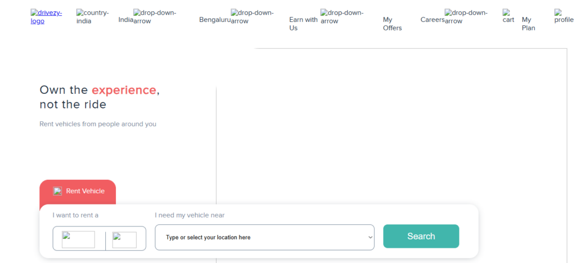This screenshot has height=263, width=576.
Task: Open the profile icon
Action: click(564, 16)
